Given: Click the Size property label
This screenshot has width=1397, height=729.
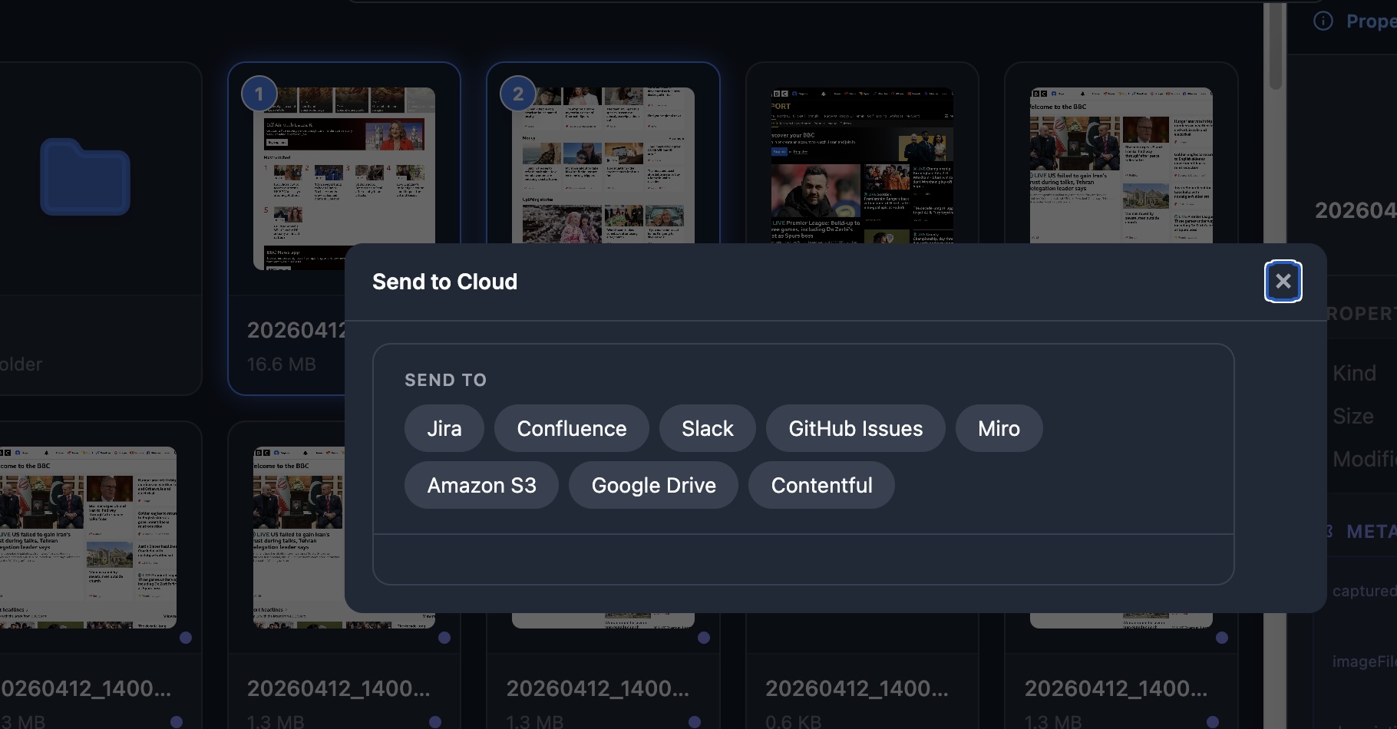Looking at the screenshot, I should (1352, 416).
